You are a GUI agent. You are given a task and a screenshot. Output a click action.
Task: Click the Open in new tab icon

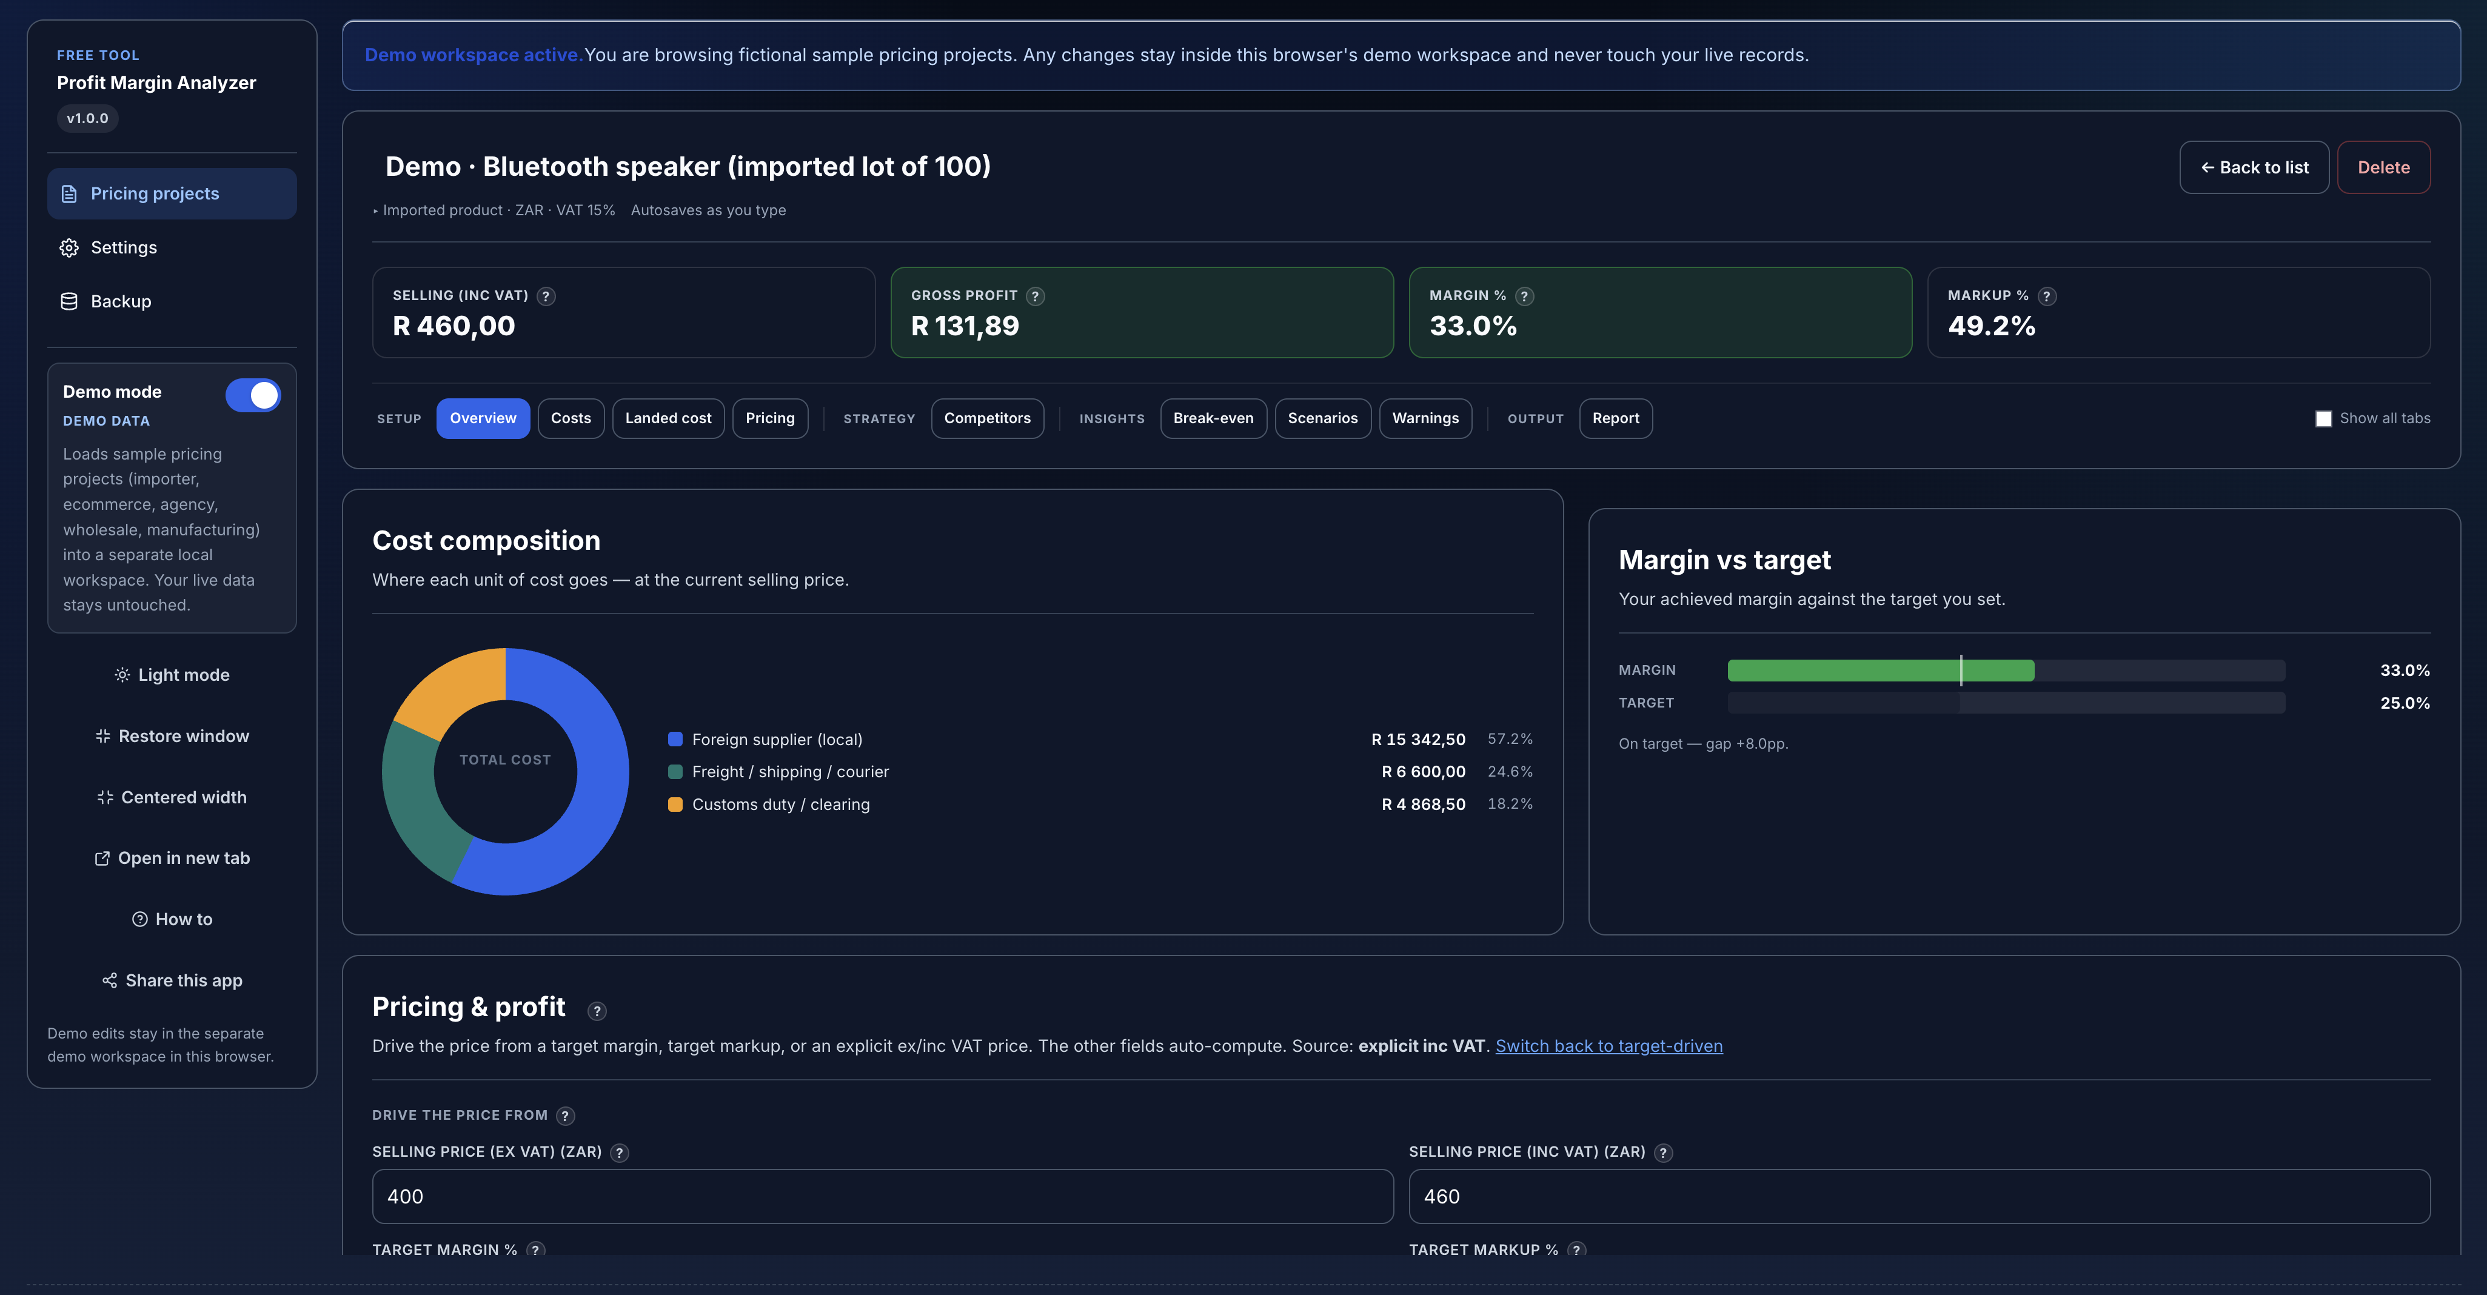102,858
